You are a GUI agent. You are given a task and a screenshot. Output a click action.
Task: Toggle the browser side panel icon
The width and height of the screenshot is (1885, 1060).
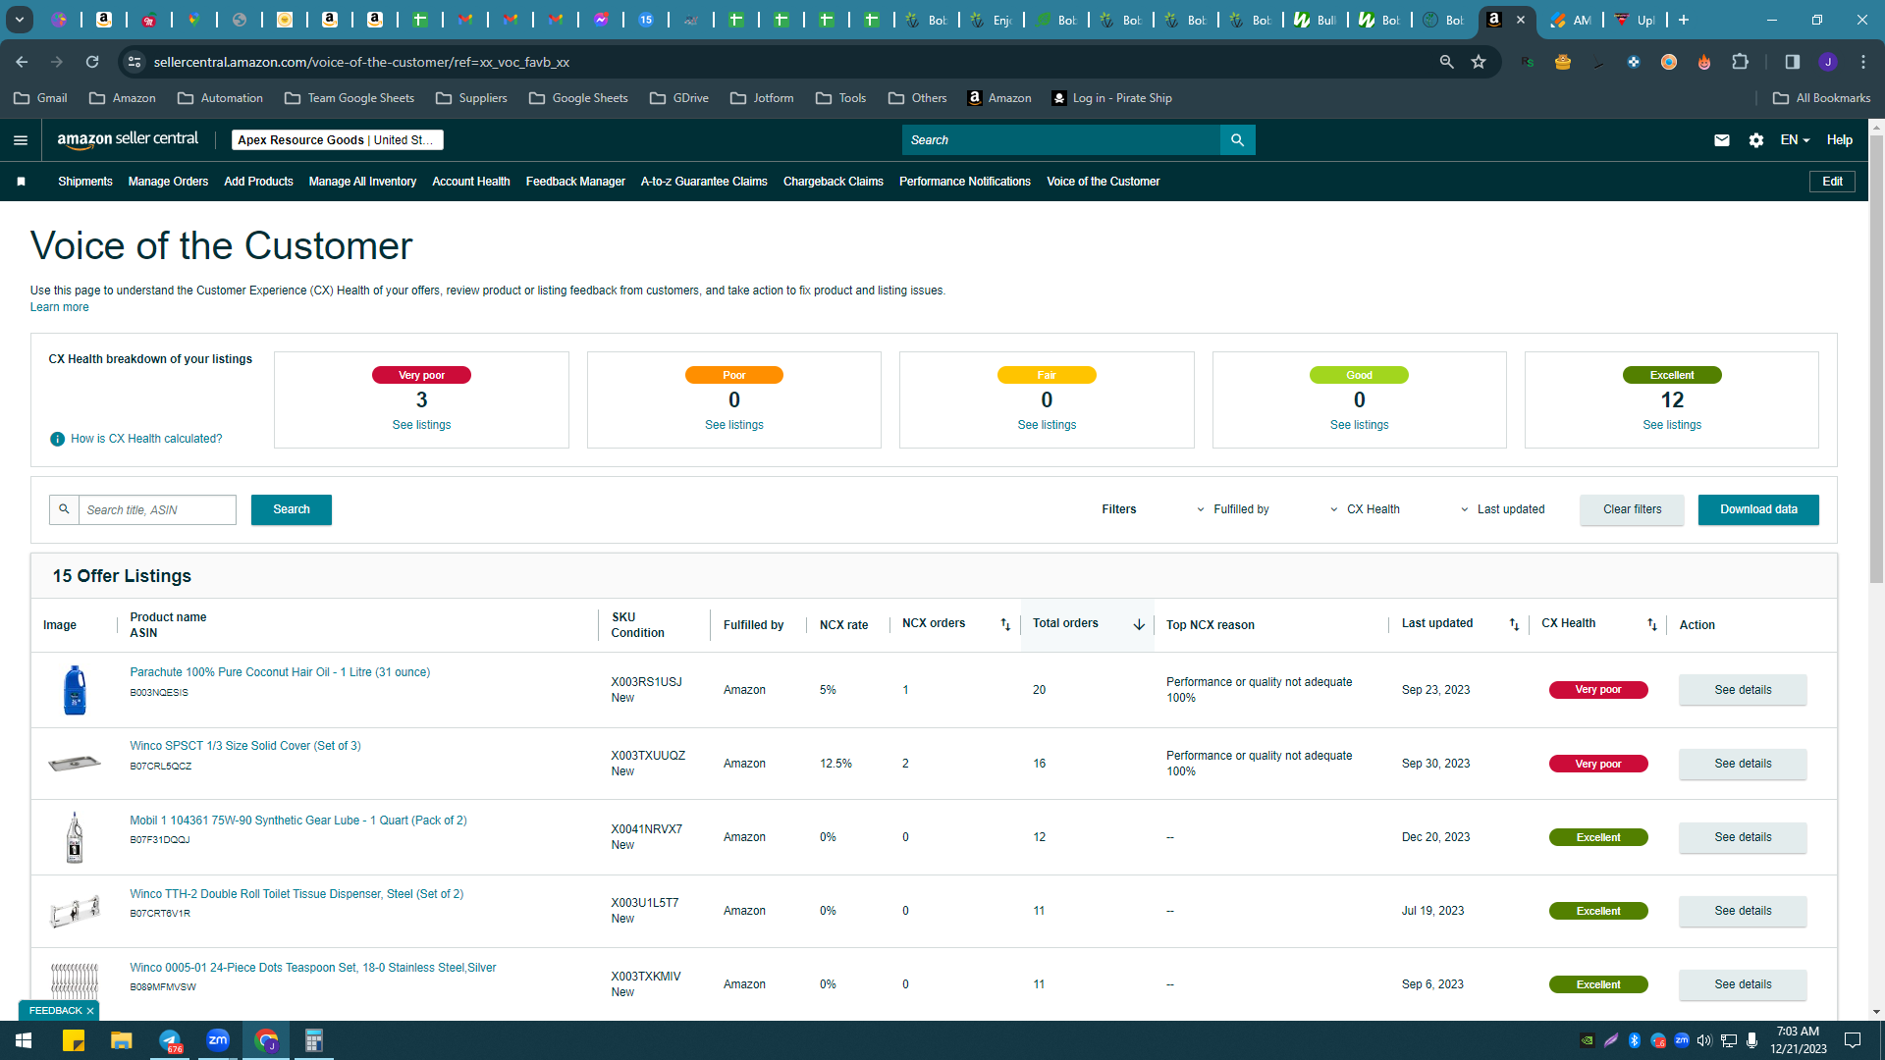click(x=1792, y=62)
